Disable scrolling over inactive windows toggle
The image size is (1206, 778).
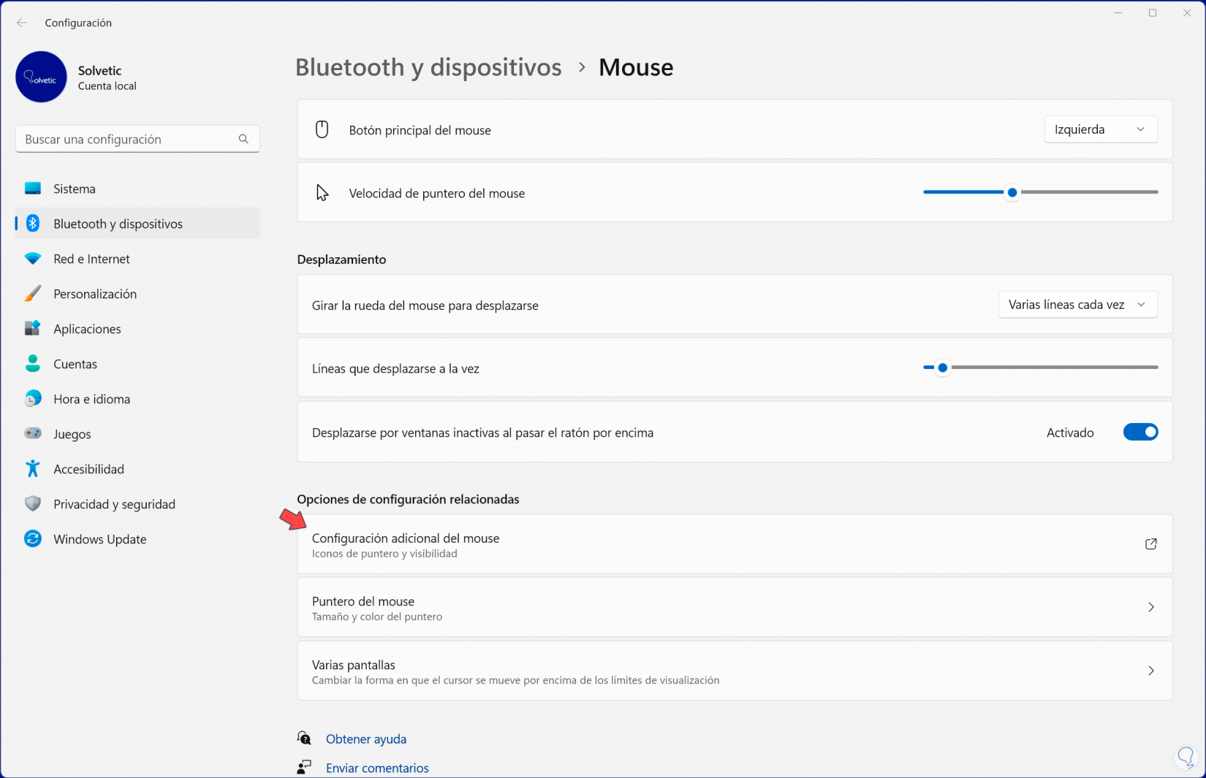(1140, 432)
